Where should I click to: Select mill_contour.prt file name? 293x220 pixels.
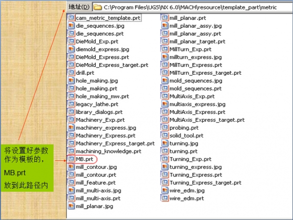coord(96,175)
